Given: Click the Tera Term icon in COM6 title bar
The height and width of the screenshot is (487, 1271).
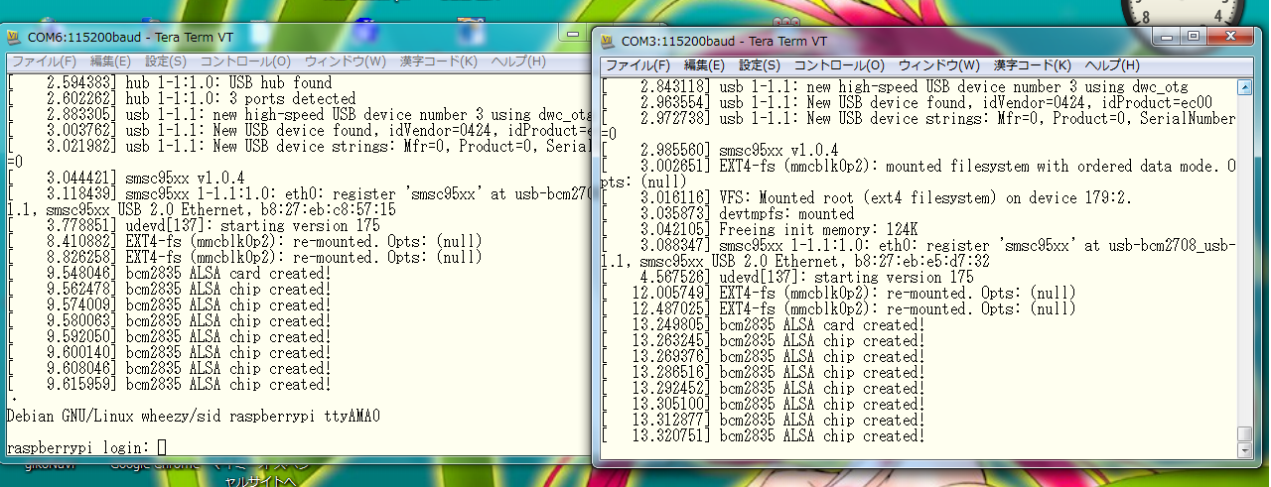Looking at the screenshot, I should point(14,38).
